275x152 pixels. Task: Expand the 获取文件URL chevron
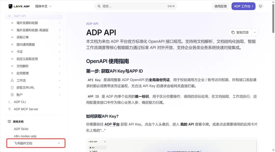(x=59, y=87)
